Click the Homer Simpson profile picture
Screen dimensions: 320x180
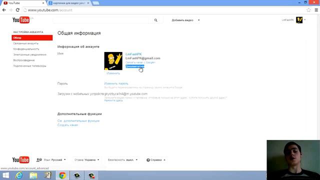(113, 61)
